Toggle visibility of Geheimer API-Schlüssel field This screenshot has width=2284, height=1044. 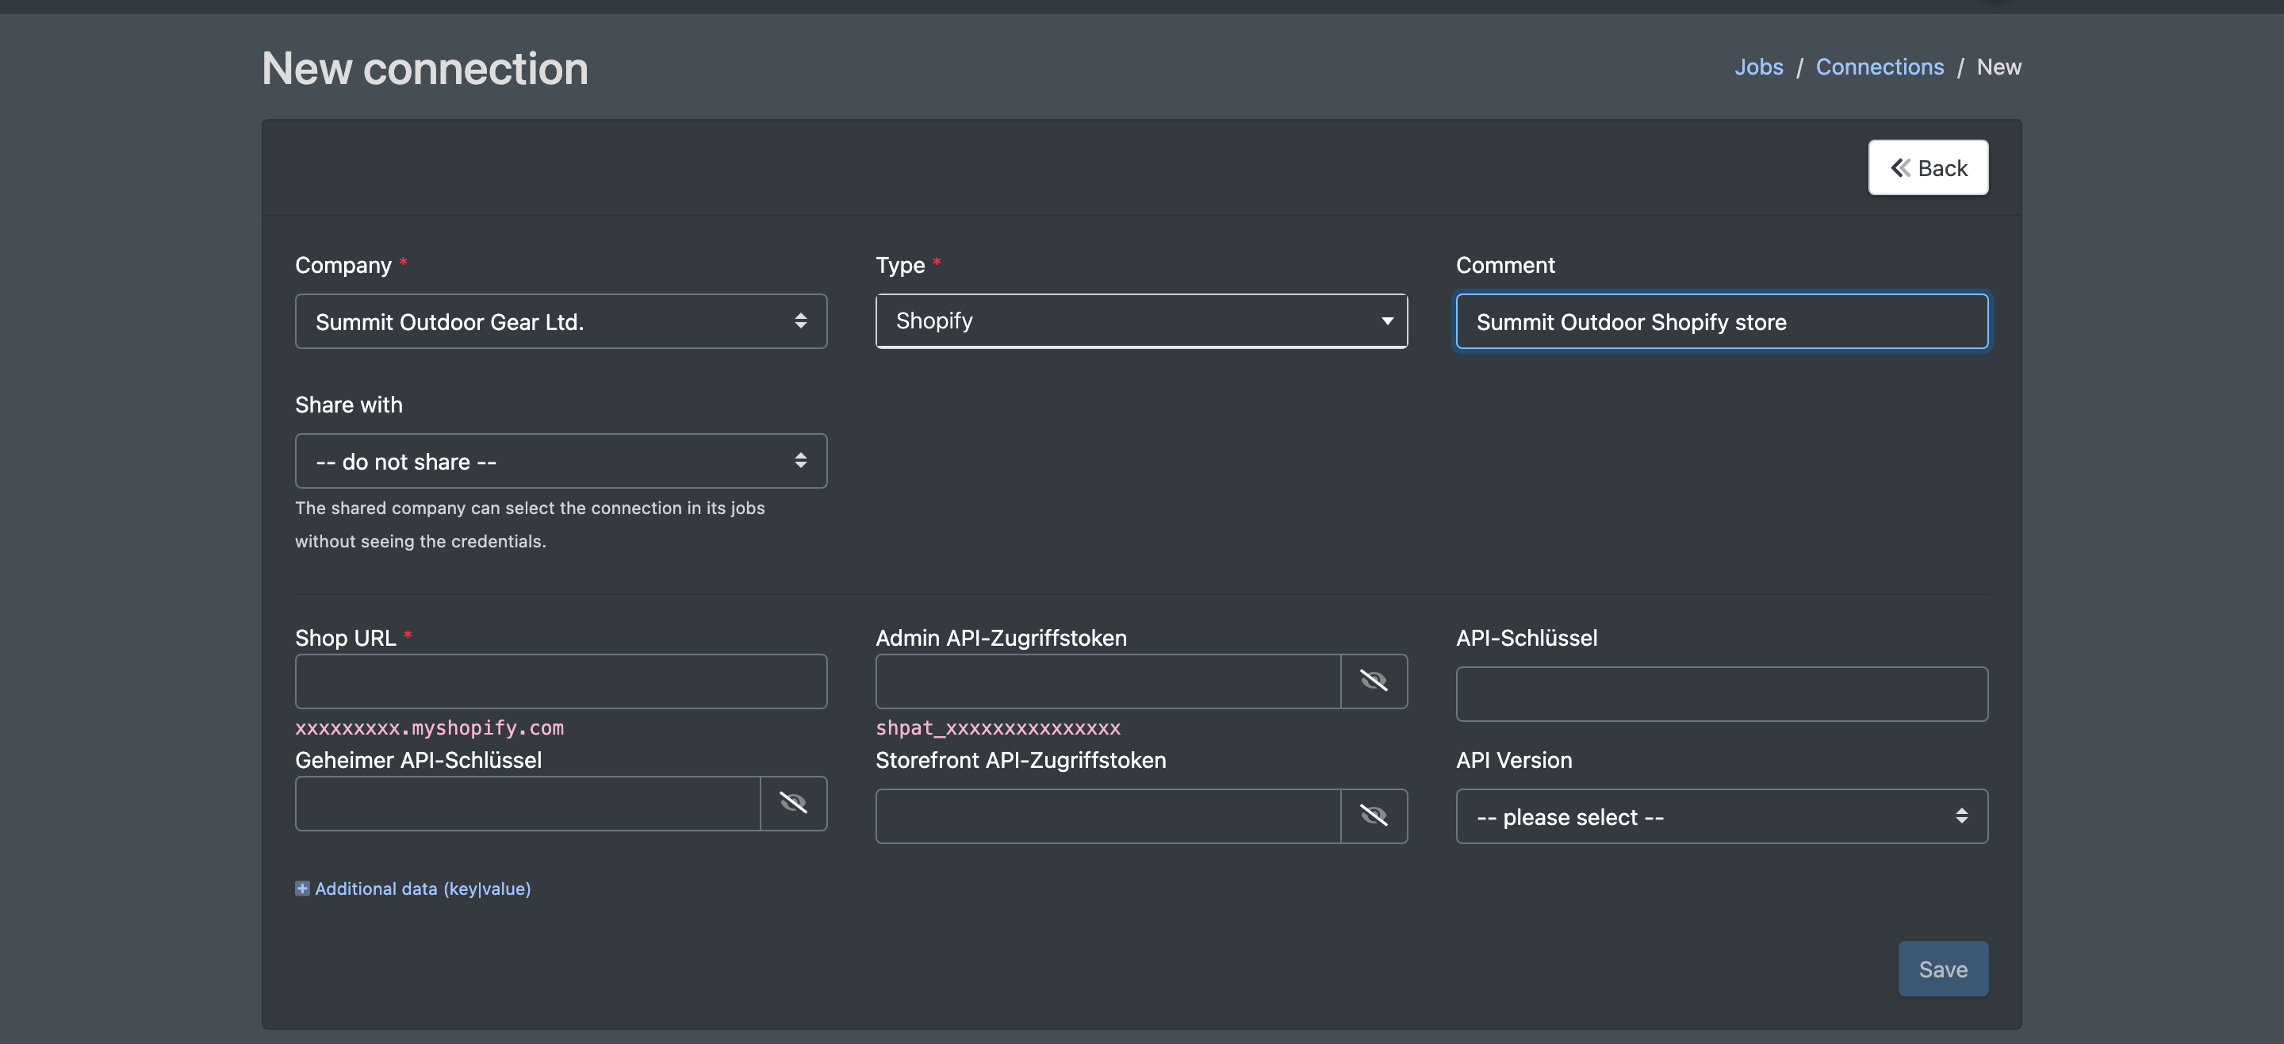point(793,804)
